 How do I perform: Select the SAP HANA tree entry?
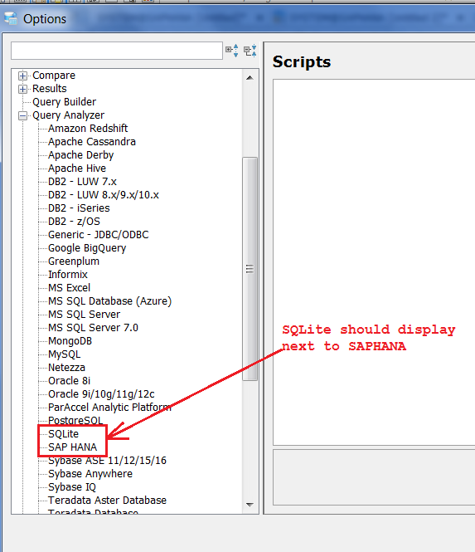pyautogui.click(x=72, y=447)
